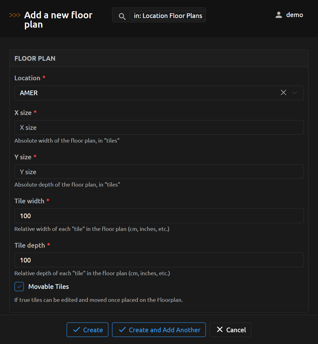Click the magnifying glass search icon
The height and width of the screenshot is (344, 318).
[x=122, y=16]
